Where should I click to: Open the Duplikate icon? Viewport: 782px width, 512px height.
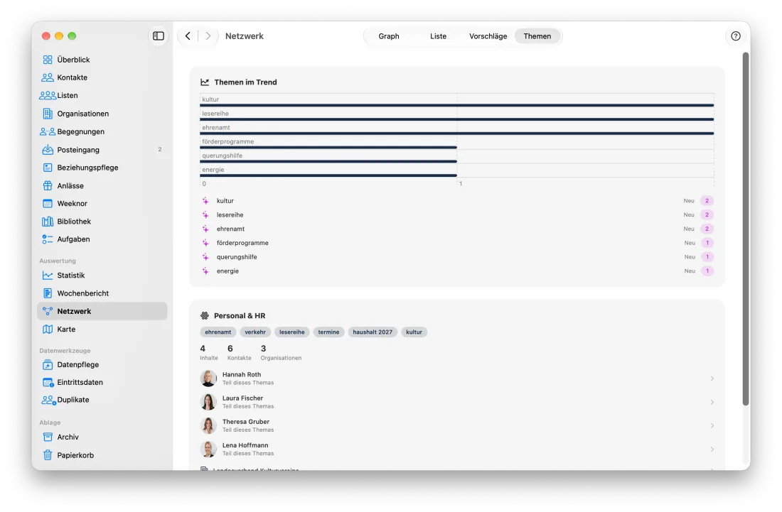[x=48, y=400]
